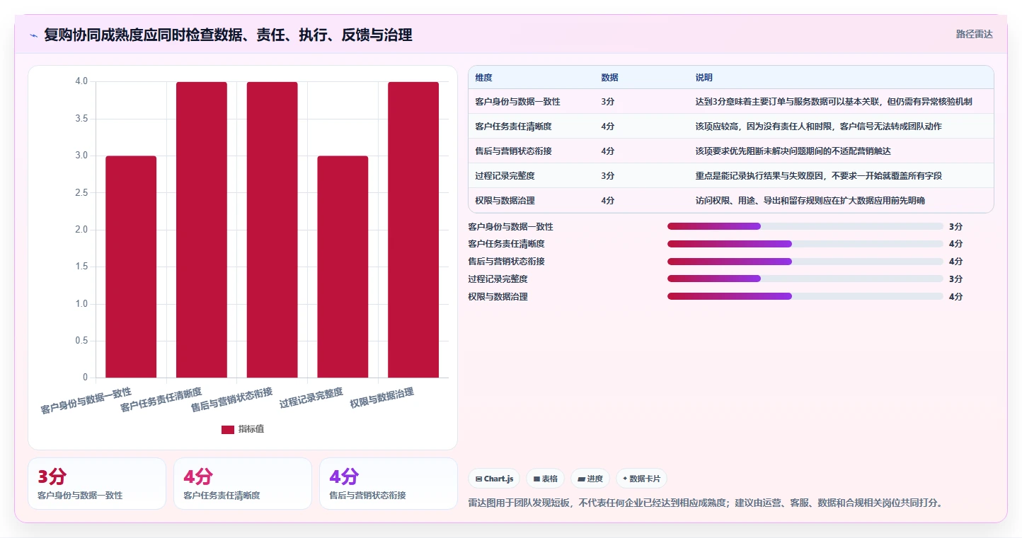Screen dimensions: 1022x538
Task: Select the 过程记录完整度 table cell
Action: (505, 176)
